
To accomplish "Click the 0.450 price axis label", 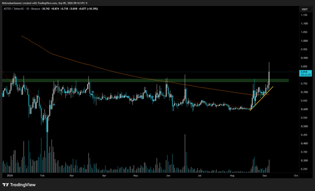I will (x=304, y=135).
